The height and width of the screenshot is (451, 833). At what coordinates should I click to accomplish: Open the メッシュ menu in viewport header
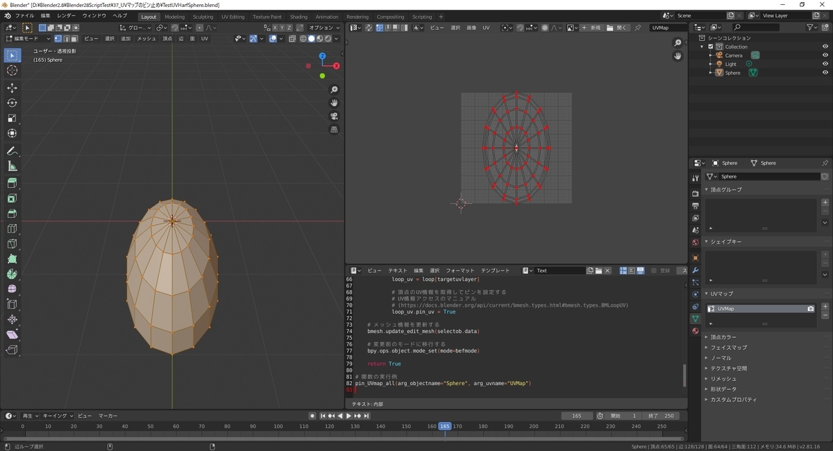coord(146,39)
